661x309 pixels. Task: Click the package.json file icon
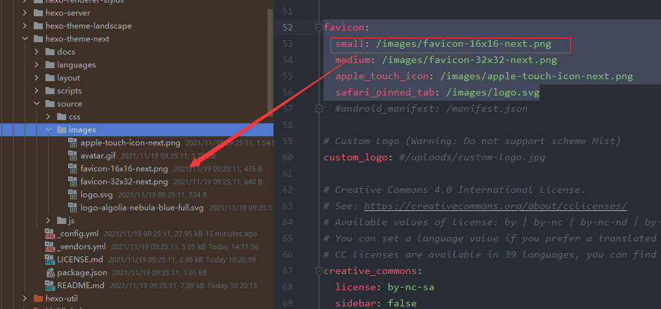tap(50, 273)
